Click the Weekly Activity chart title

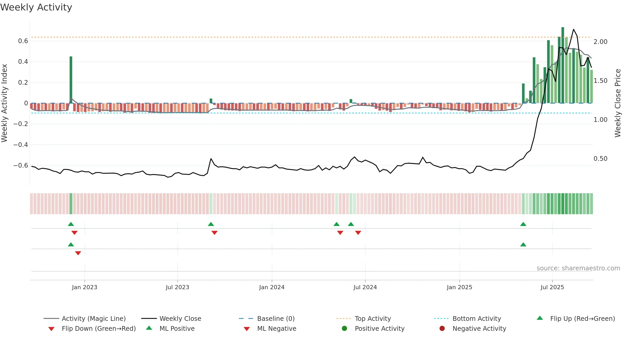[36, 7]
